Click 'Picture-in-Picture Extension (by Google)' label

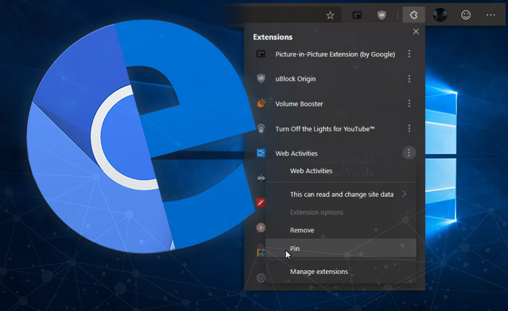335,54
